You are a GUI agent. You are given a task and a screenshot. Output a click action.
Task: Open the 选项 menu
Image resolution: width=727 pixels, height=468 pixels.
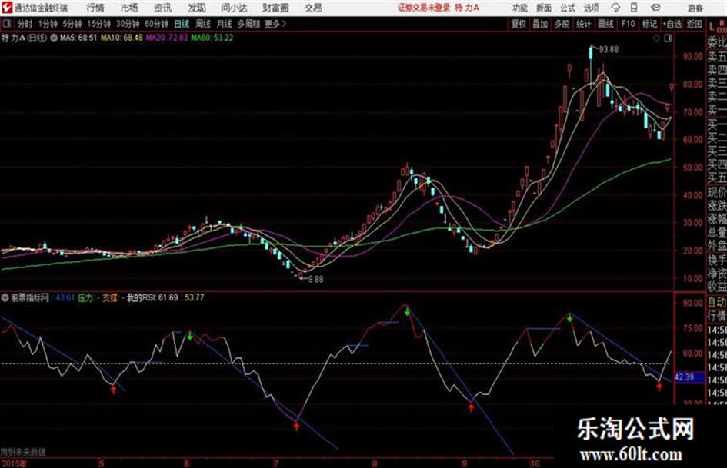click(x=591, y=8)
